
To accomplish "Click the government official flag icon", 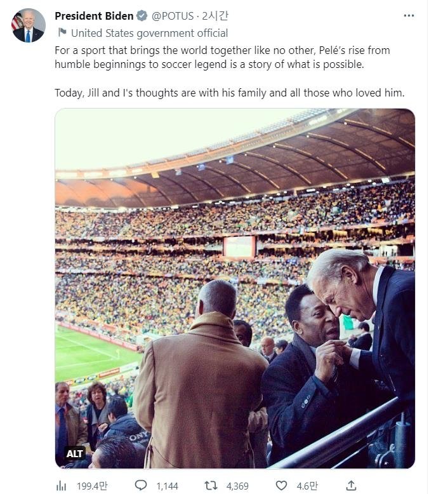I will coord(62,32).
